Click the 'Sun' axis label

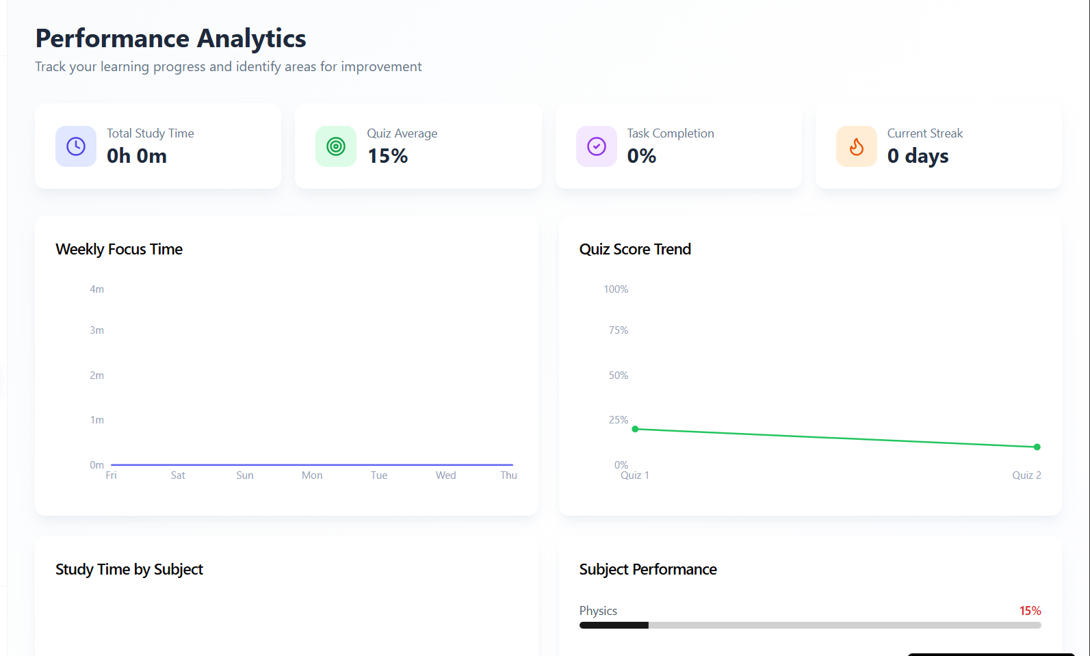(245, 475)
